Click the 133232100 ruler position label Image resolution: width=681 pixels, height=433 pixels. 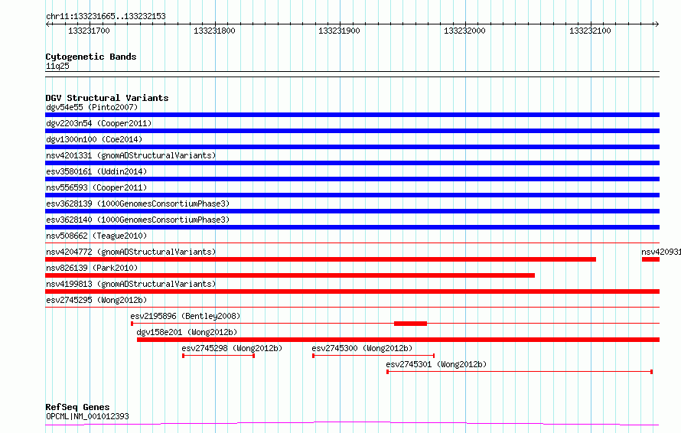590,31
